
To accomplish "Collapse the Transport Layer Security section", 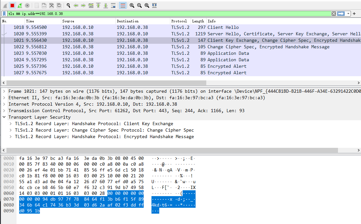I will click(4, 117).
